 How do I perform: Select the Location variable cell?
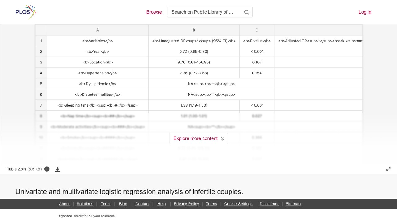coord(97,62)
